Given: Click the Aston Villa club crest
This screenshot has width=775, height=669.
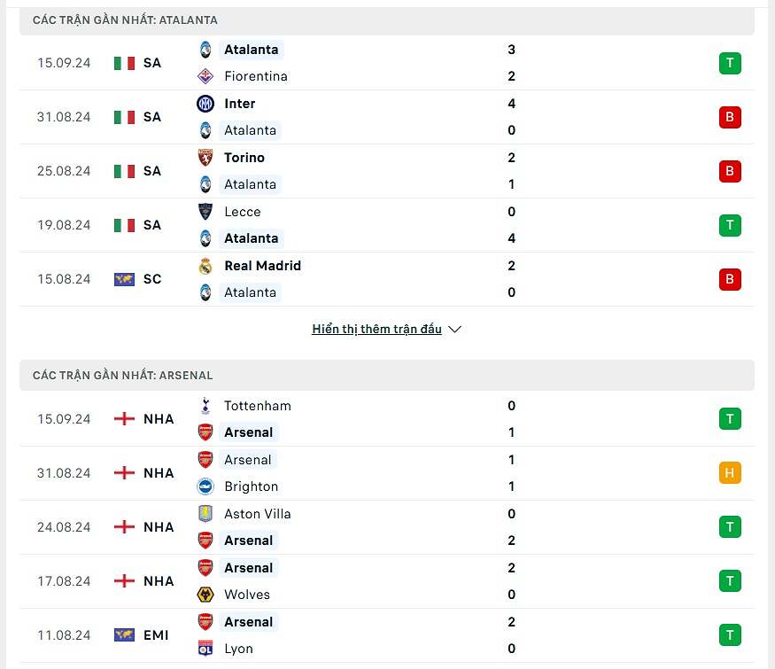Looking at the screenshot, I should (205, 514).
